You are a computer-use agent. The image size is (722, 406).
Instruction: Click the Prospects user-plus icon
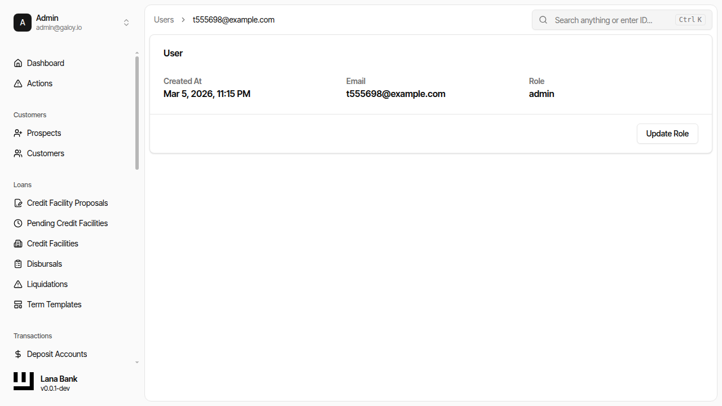[18, 133]
